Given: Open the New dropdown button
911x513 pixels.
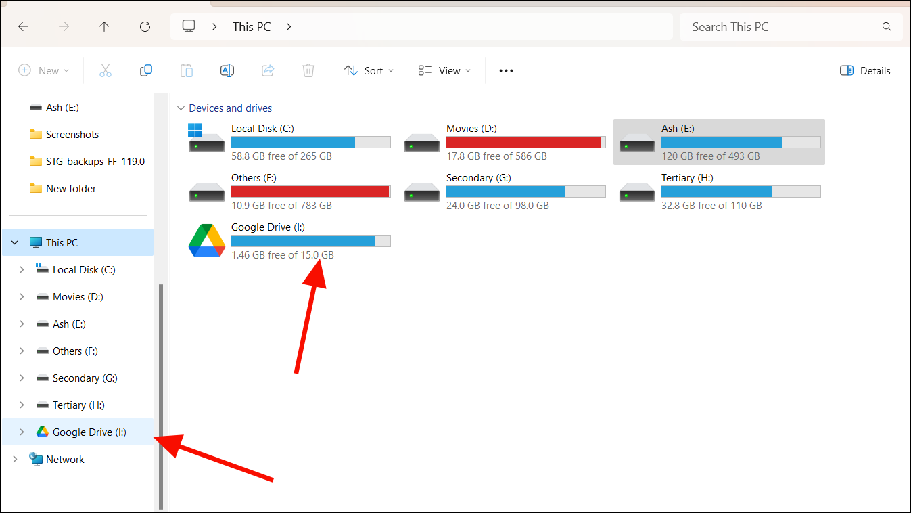Looking at the screenshot, I should (44, 70).
